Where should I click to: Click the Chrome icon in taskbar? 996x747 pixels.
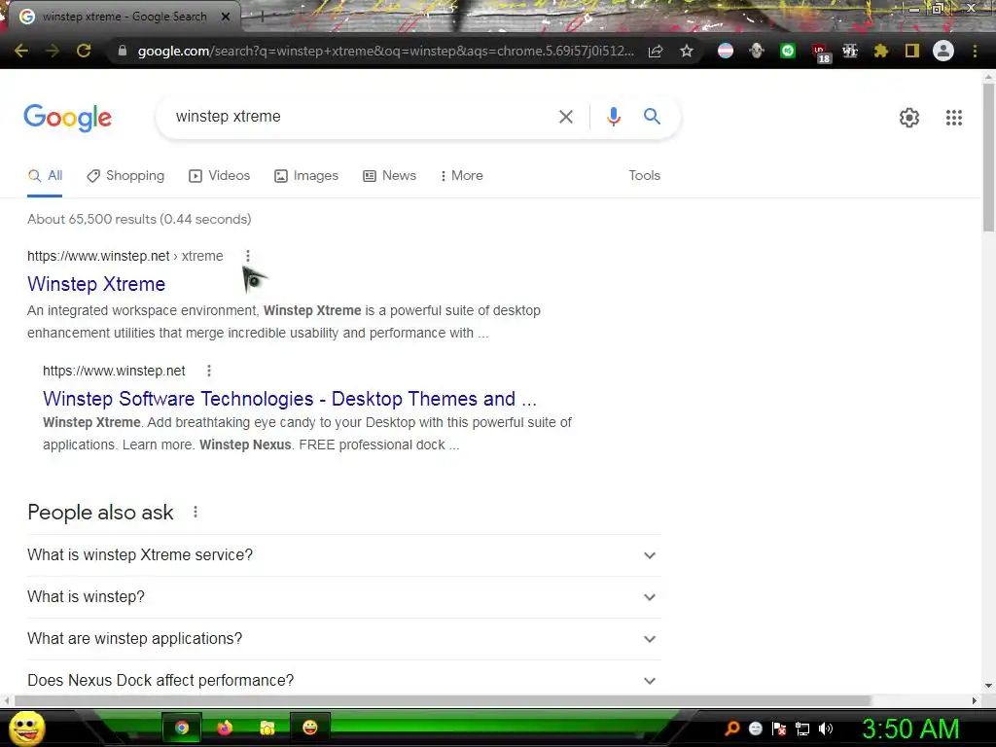click(x=182, y=728)
